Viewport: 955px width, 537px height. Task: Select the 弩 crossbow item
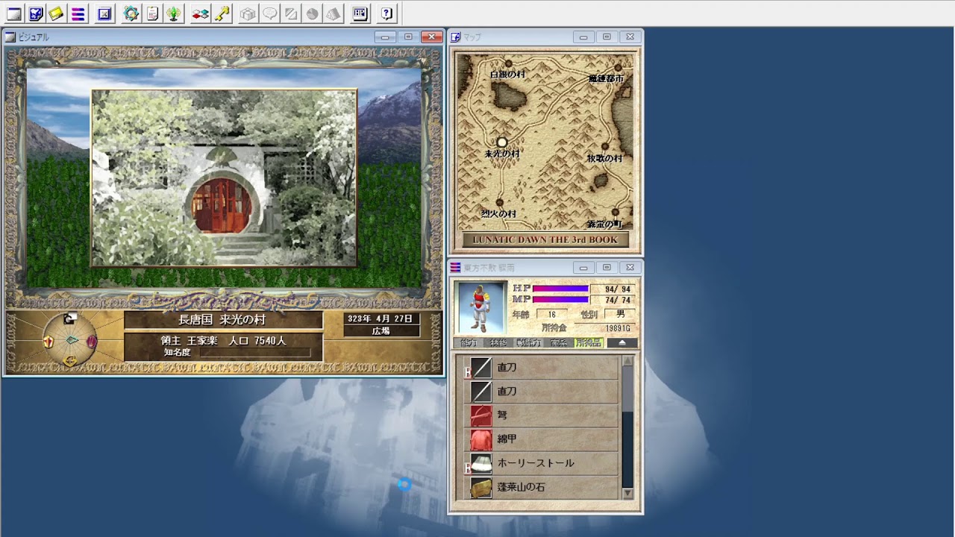[541, 415]
